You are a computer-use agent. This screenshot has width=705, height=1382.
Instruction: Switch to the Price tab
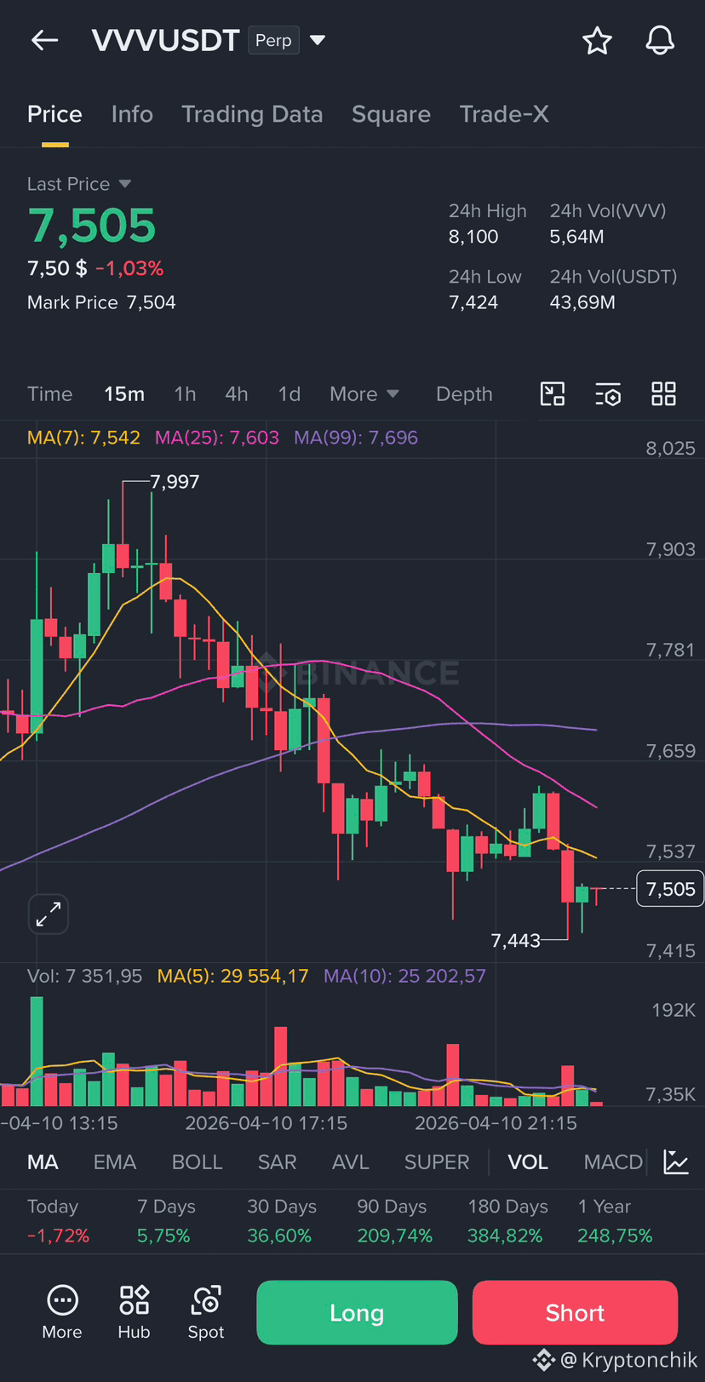pos(54,114)
